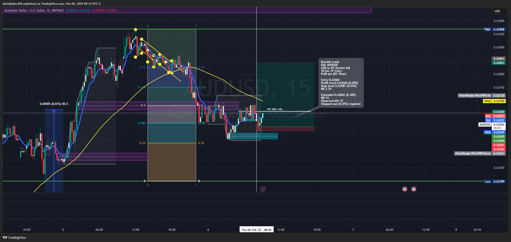Click the High 0.62968 price label
The height and width of the screenshot is (242, 511).
pos(494,29)
